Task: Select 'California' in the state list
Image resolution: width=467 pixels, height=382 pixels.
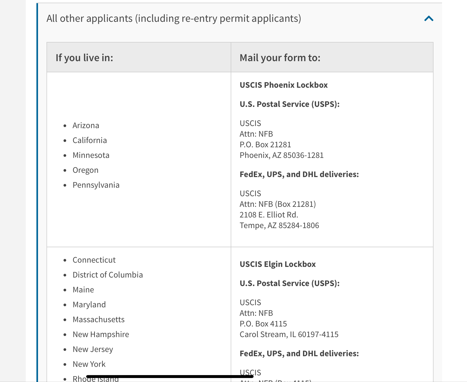Action: click(x=89, y=140)
